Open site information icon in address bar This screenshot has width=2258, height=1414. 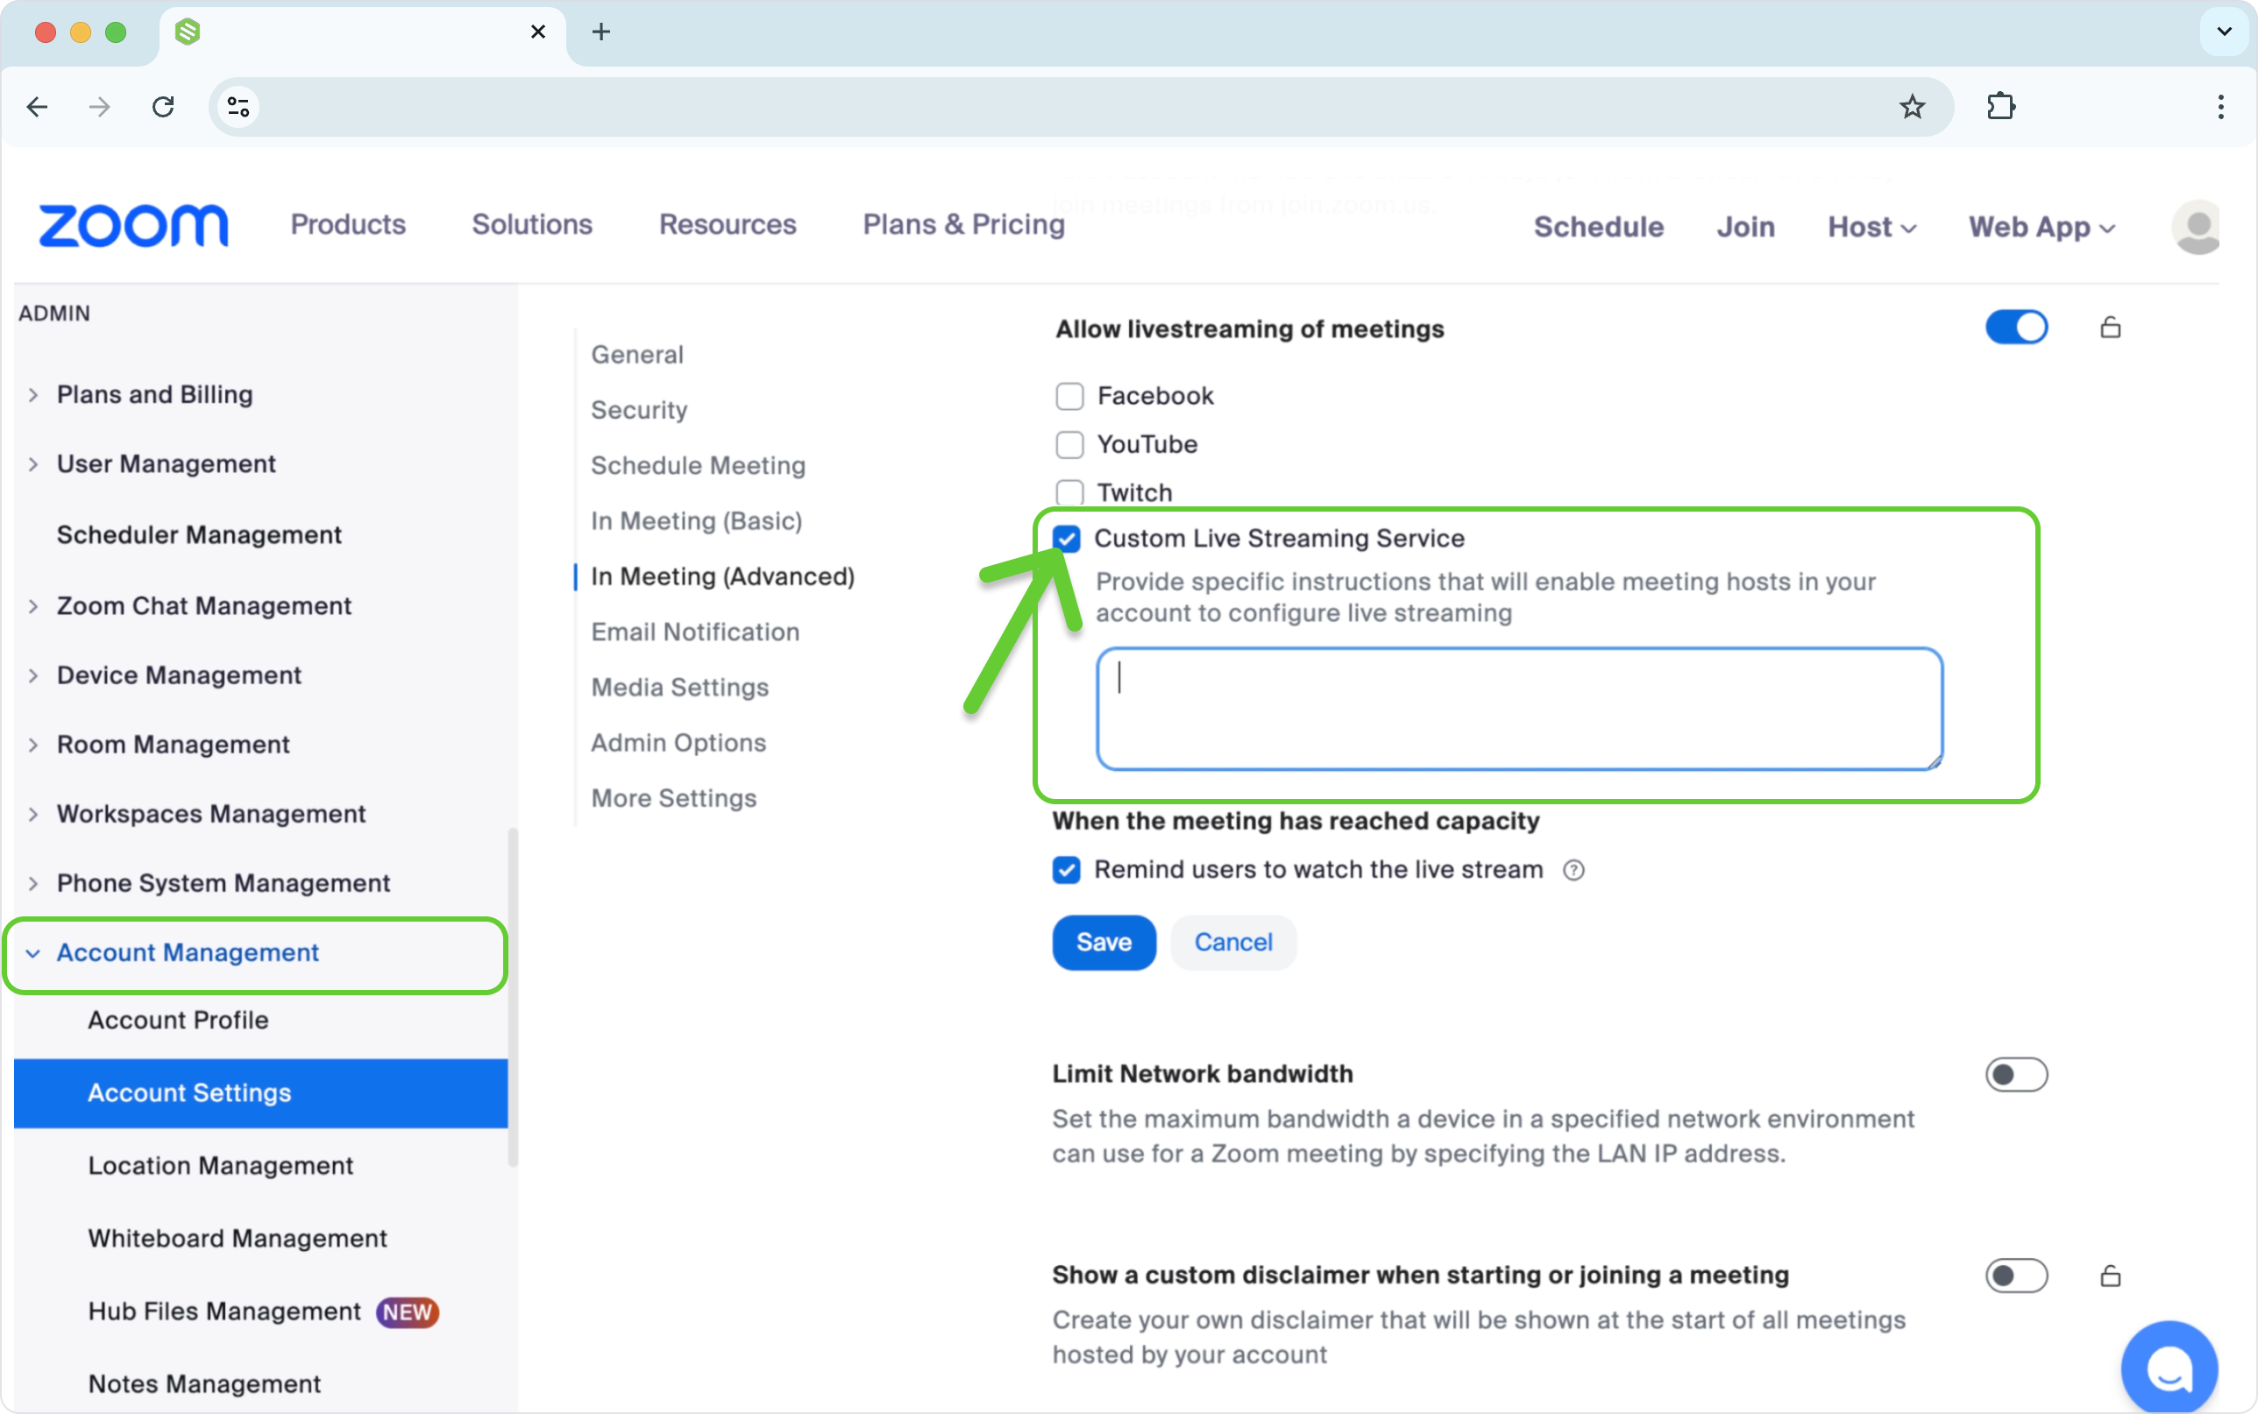(x=238, y=107)
